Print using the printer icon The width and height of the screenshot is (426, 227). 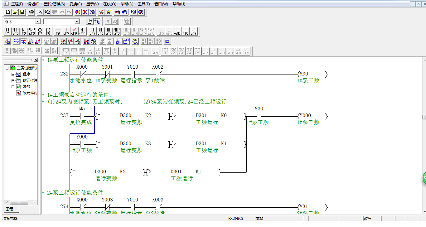click(x=31, y=12)
